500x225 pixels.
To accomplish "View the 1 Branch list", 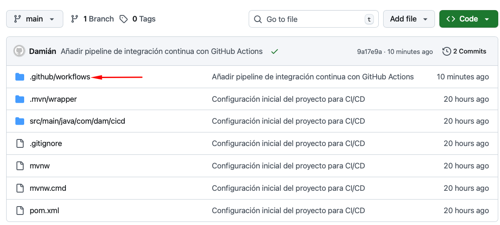I will [x=92, y=19].
